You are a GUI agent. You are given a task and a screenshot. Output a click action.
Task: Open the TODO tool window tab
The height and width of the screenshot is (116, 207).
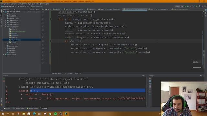pyautogui.click(x=7, y=108)
